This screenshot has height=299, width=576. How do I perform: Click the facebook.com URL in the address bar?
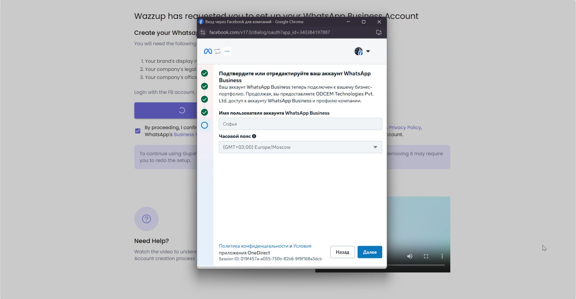[x=269, y=32]
